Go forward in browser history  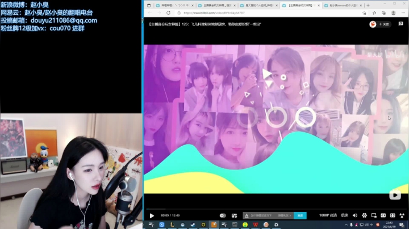159,12
